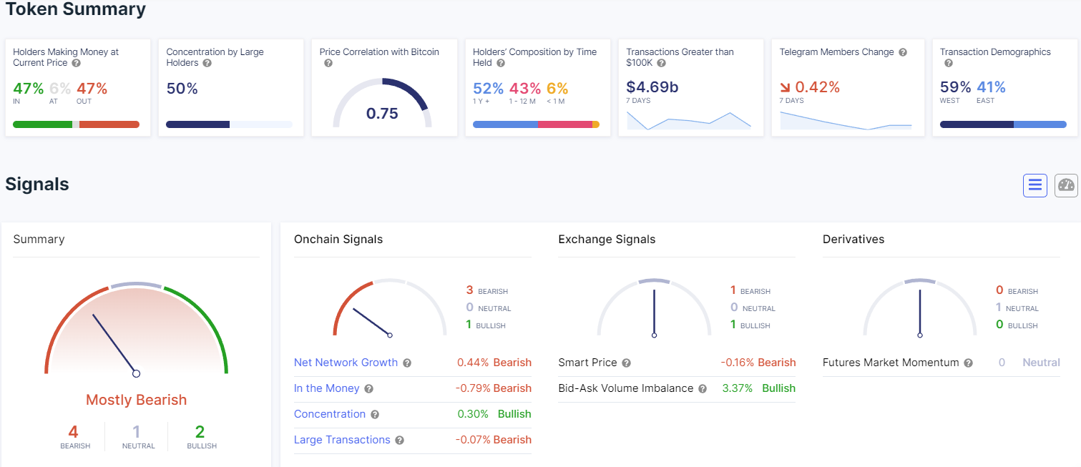Click help icon next to Net Network Growth

407,363
